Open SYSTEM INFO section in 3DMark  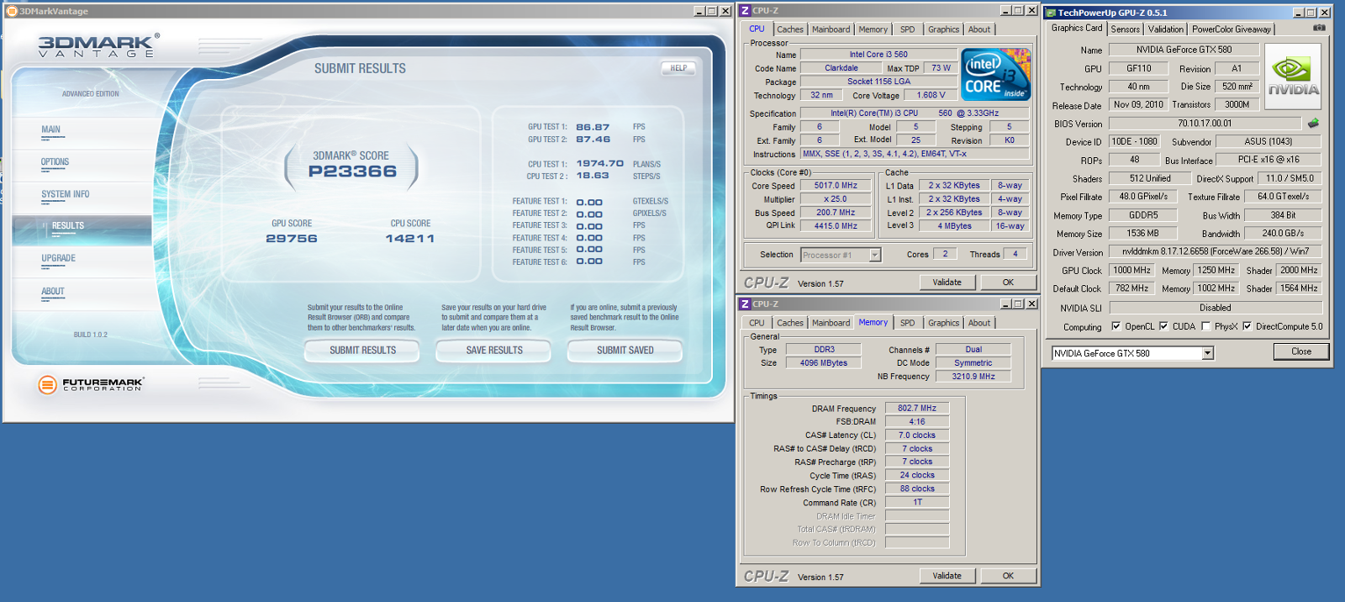(x=65, y=194)
